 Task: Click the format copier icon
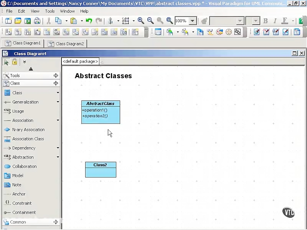204,21
